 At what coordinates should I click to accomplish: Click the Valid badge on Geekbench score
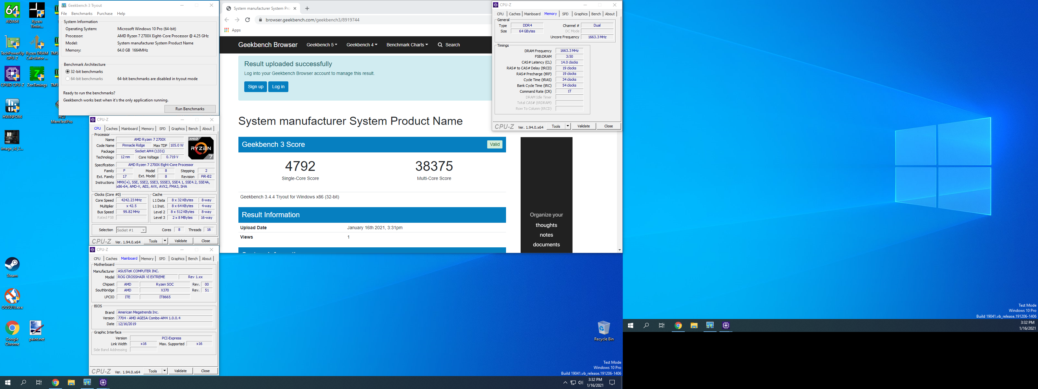pos(495,145)
